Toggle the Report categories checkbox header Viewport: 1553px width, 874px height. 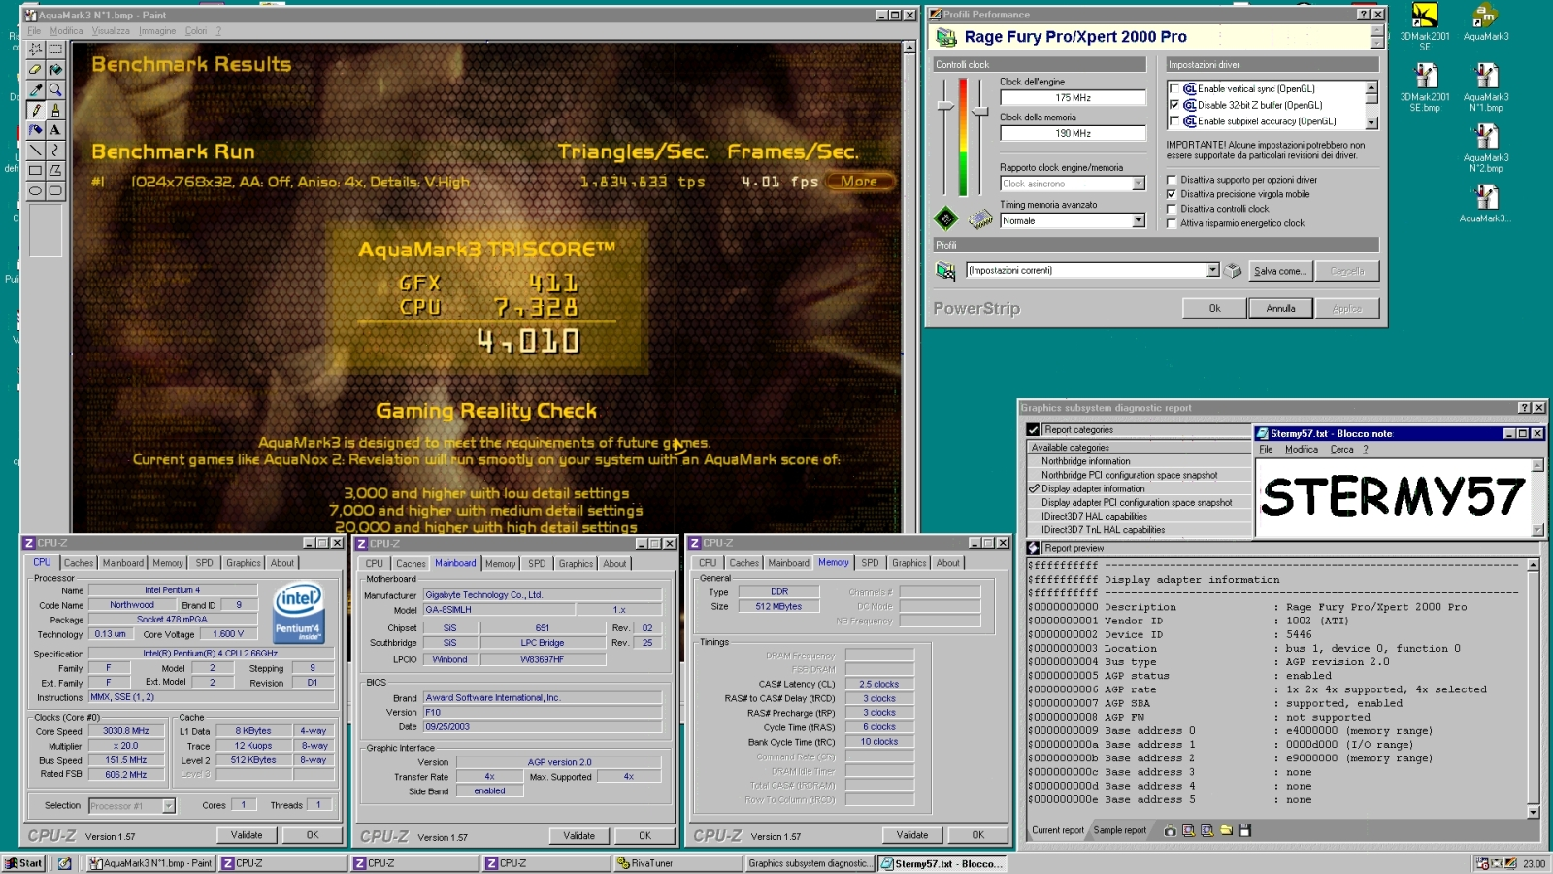click(1034, 430)
